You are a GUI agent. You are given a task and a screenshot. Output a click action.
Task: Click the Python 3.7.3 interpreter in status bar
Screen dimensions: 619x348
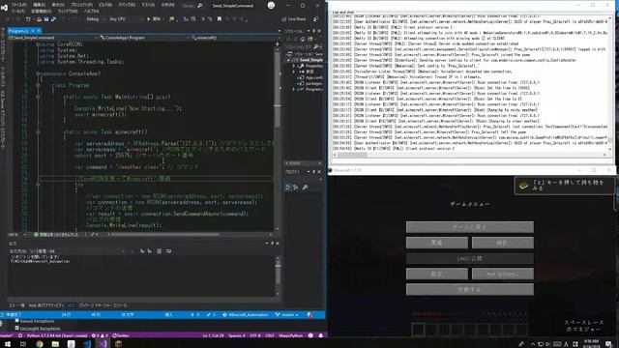click(x=56, y=335)
